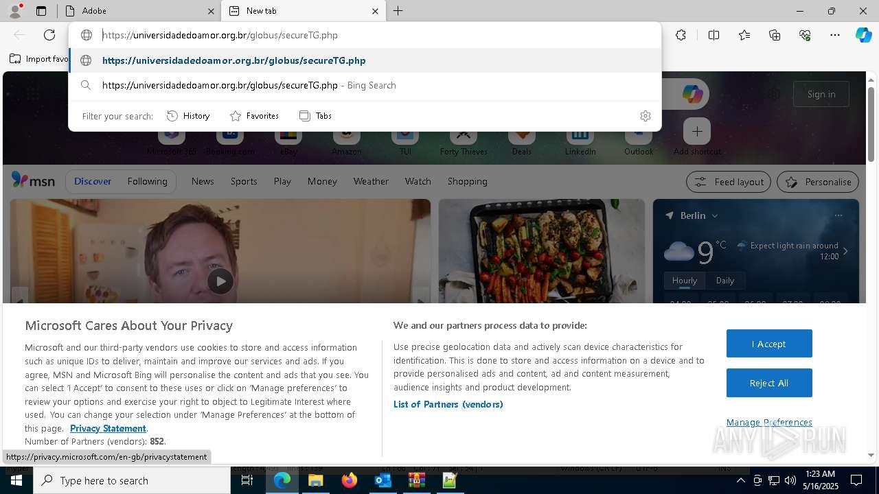Open the News section
Viewport: 879px width, 494px height.
203,181
